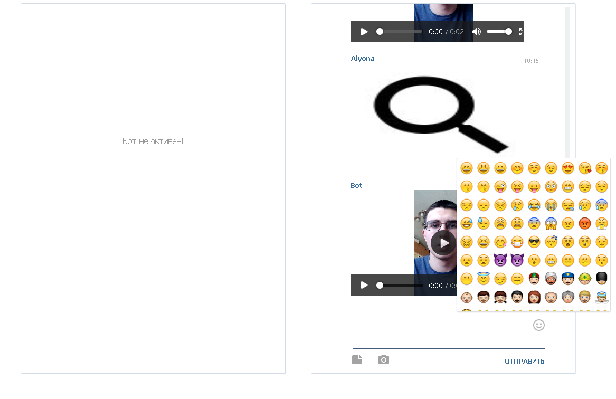The height and width of the screenshot is (399, 616).
Task: Click the ОТПРАВИТЬ send button
Action: pos(524,361)
